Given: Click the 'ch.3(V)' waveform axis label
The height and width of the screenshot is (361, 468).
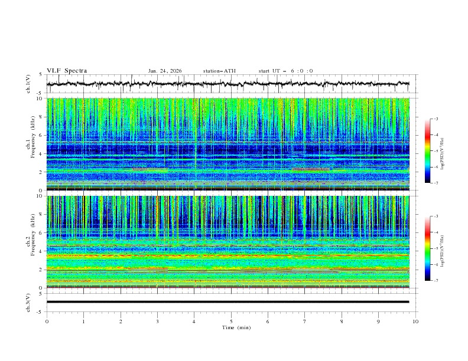Looking at the screenshot, I should pyautogui.click(x=28, y=303).
